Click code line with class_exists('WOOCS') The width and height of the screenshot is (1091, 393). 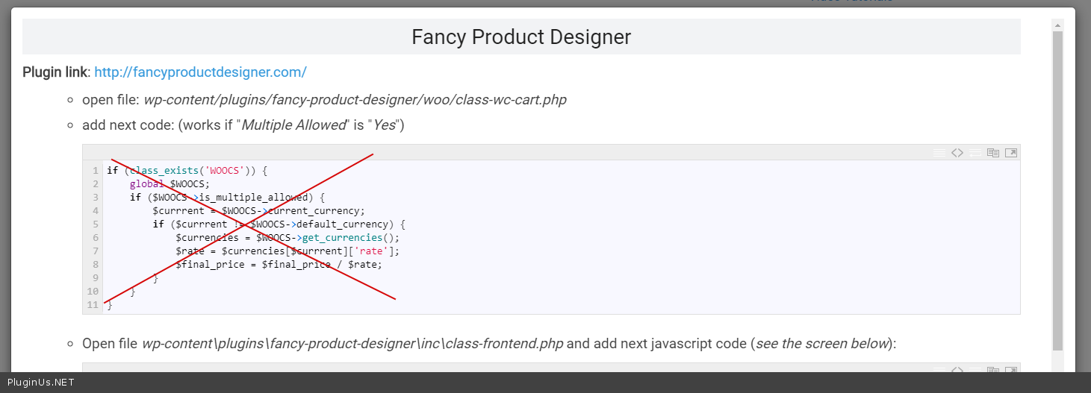pyautogui.click(x=187, y=170)
